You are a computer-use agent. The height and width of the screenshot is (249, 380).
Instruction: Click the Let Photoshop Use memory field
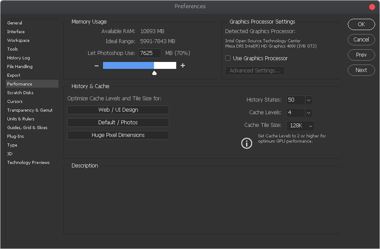coord(150,53)
